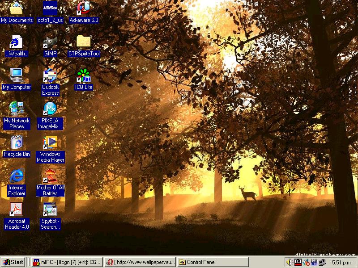This screenshot has height=268, width=358.
Task: Click the system clock in the tray
Action: coord(341,262)
